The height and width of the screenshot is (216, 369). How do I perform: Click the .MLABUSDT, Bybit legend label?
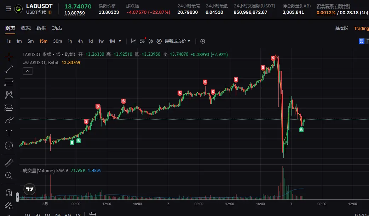[40, 63]
